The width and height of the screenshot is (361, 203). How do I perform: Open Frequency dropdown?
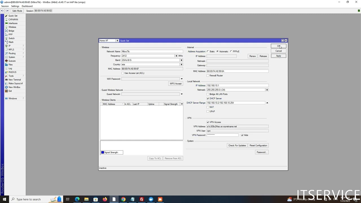pos(177,56)
